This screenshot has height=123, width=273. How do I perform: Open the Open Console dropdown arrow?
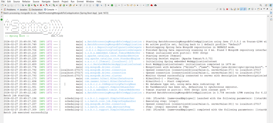click(x=261, y=9)
